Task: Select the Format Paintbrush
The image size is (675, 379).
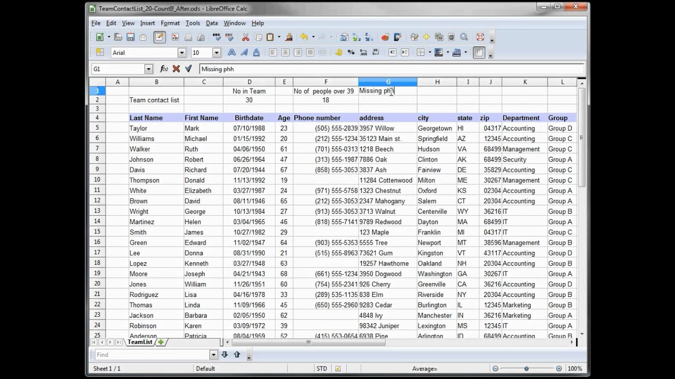Action: click(x=288, y=37)
